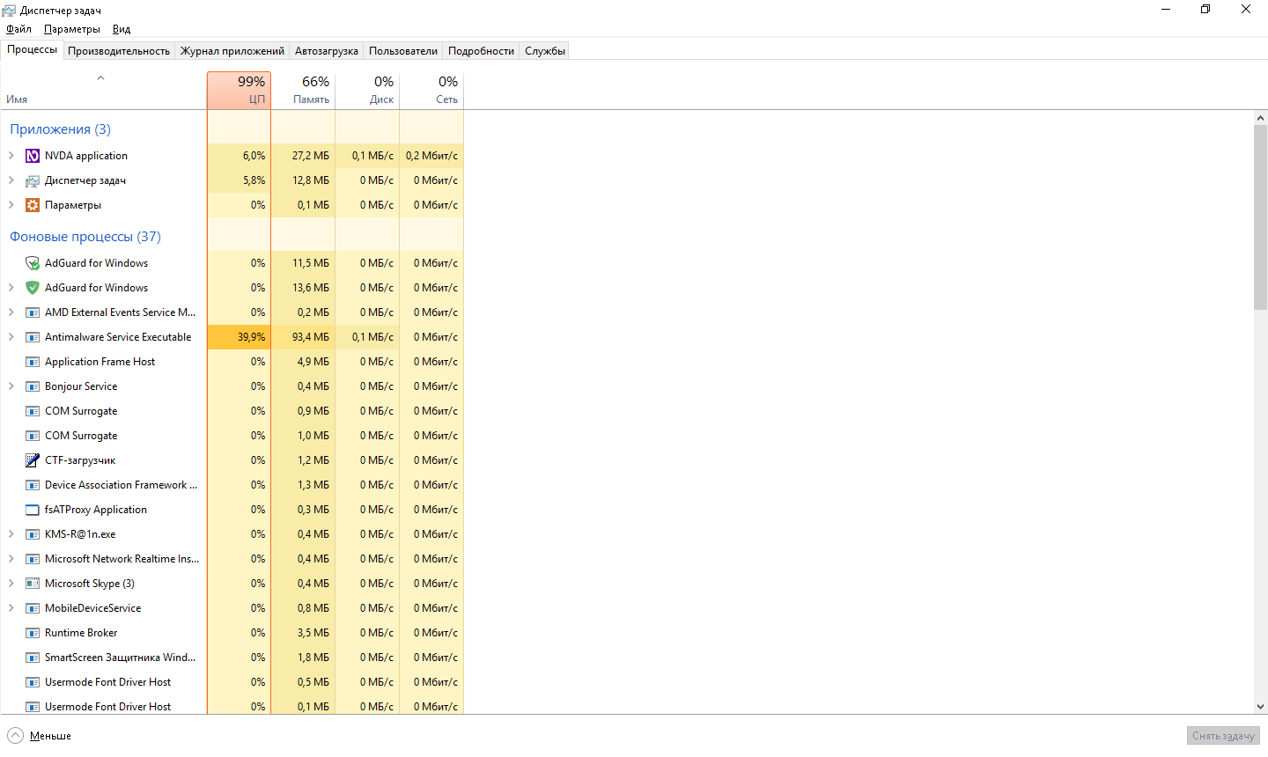The height and width of the screenshot is (757, 1268).
Task: Switch to the Производительность tab
Action: click(x=119, y=51)
